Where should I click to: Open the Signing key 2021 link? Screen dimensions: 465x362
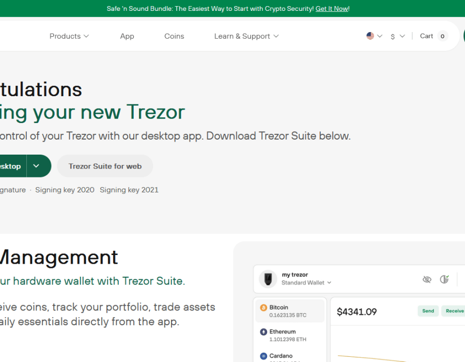(129, 190)
